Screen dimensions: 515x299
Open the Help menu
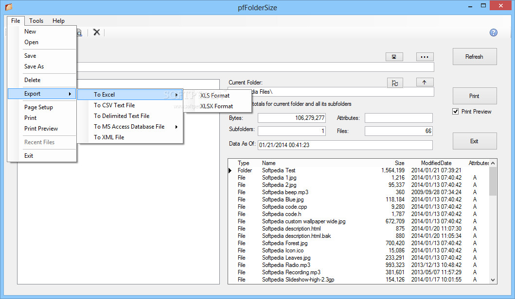[58, 21]
